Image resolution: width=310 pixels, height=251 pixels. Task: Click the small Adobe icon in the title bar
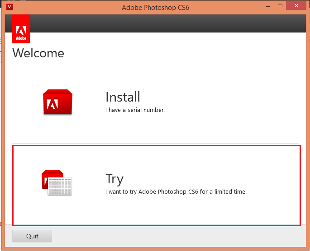(x=10, y=6)
